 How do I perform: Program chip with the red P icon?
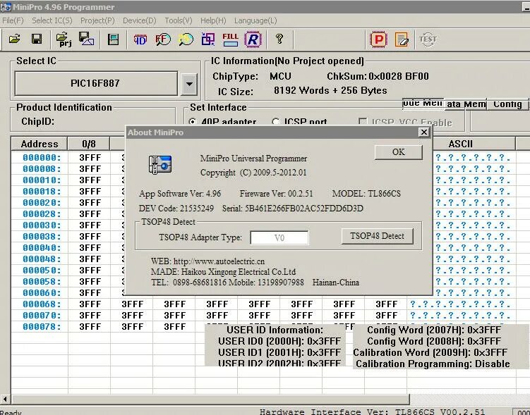pos(378,39)
